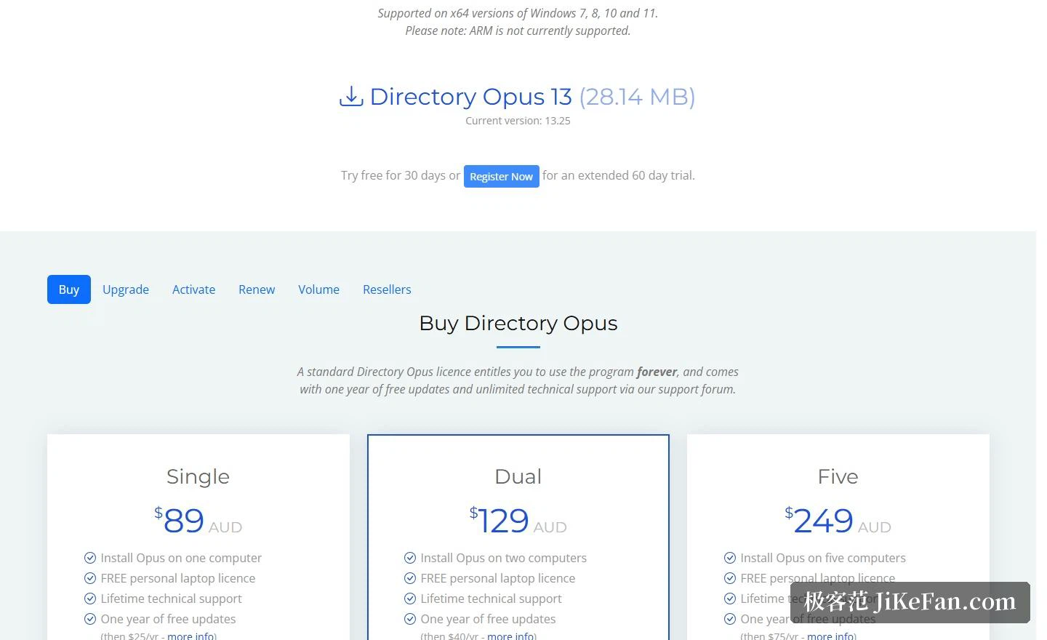Image resolution: width=1047 pixels, height=640 pixels.
Task: Switch to the Upgrade tab
Action: [126, 289]
